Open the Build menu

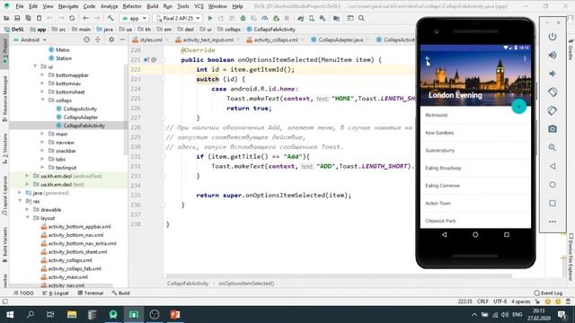click(x=152, y=6)
